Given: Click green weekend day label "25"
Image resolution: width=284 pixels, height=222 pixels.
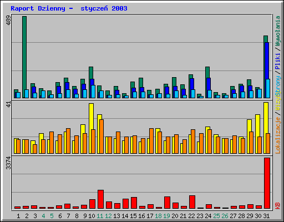Looking at the screenshot, I should click(x=216, y=216).
